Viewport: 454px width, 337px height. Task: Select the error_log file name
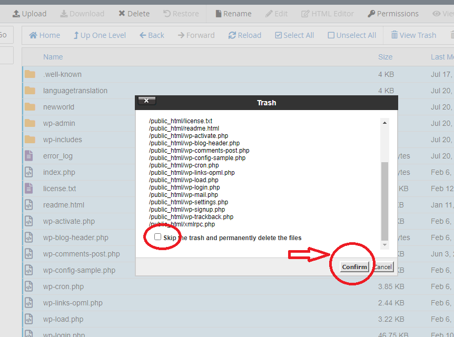[x=58, y=156]
